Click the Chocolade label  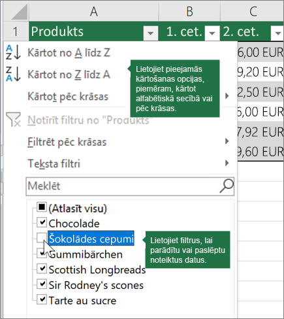coord(74,224)
